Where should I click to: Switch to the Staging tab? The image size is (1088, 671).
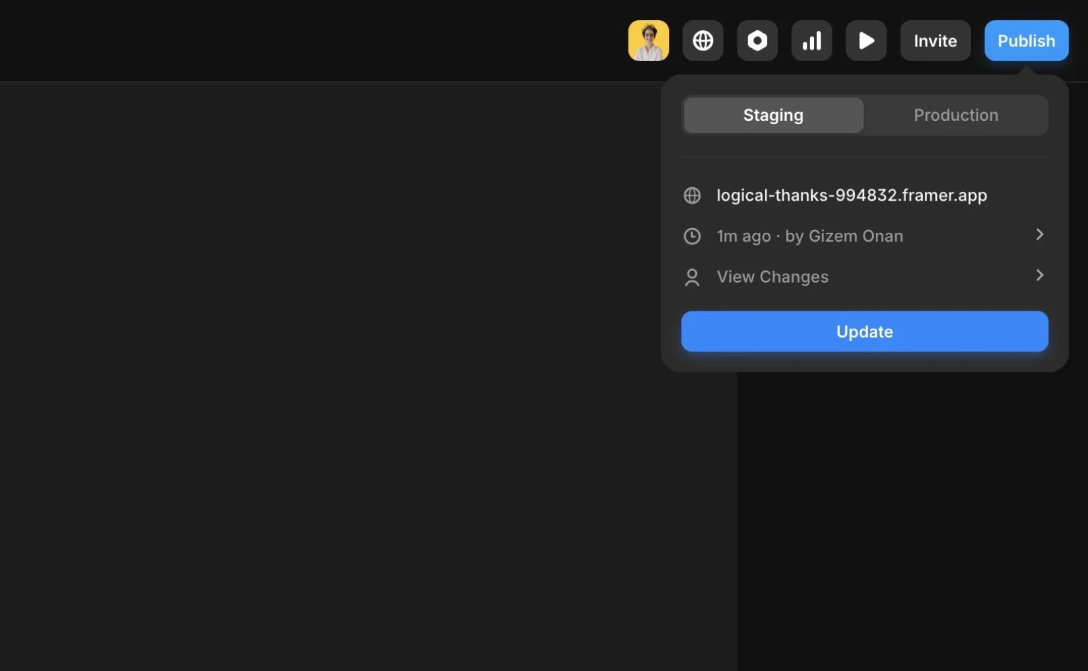[773, 115]
